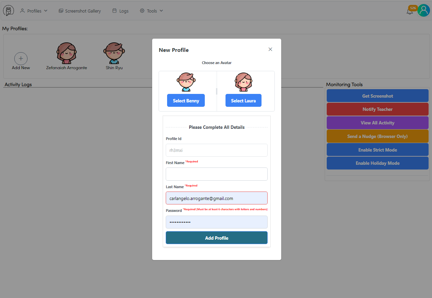432x298 pixels.
Task: Select Shin Ryu profile avatar
Action: [x=114, y=53]
